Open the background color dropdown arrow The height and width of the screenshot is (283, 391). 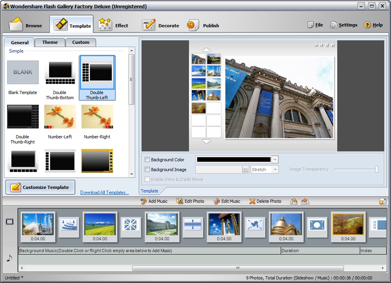pos(274,160)
